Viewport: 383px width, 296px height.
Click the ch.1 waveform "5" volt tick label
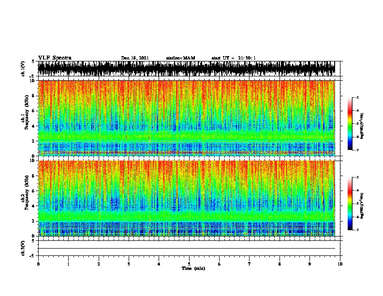[33, 61]
